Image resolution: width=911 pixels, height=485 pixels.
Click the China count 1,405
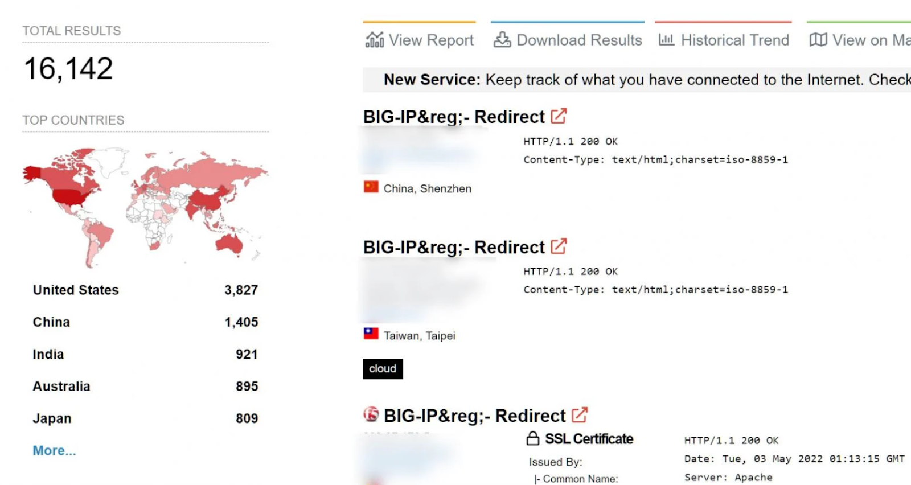point(241,322)
